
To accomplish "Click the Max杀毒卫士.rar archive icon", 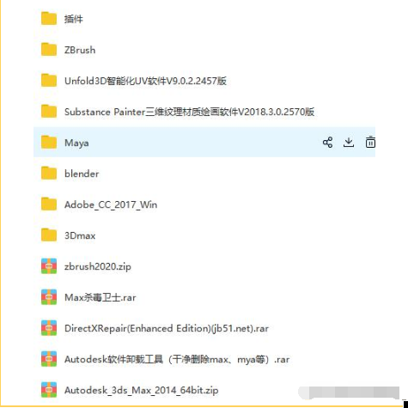I will point(49,297).
